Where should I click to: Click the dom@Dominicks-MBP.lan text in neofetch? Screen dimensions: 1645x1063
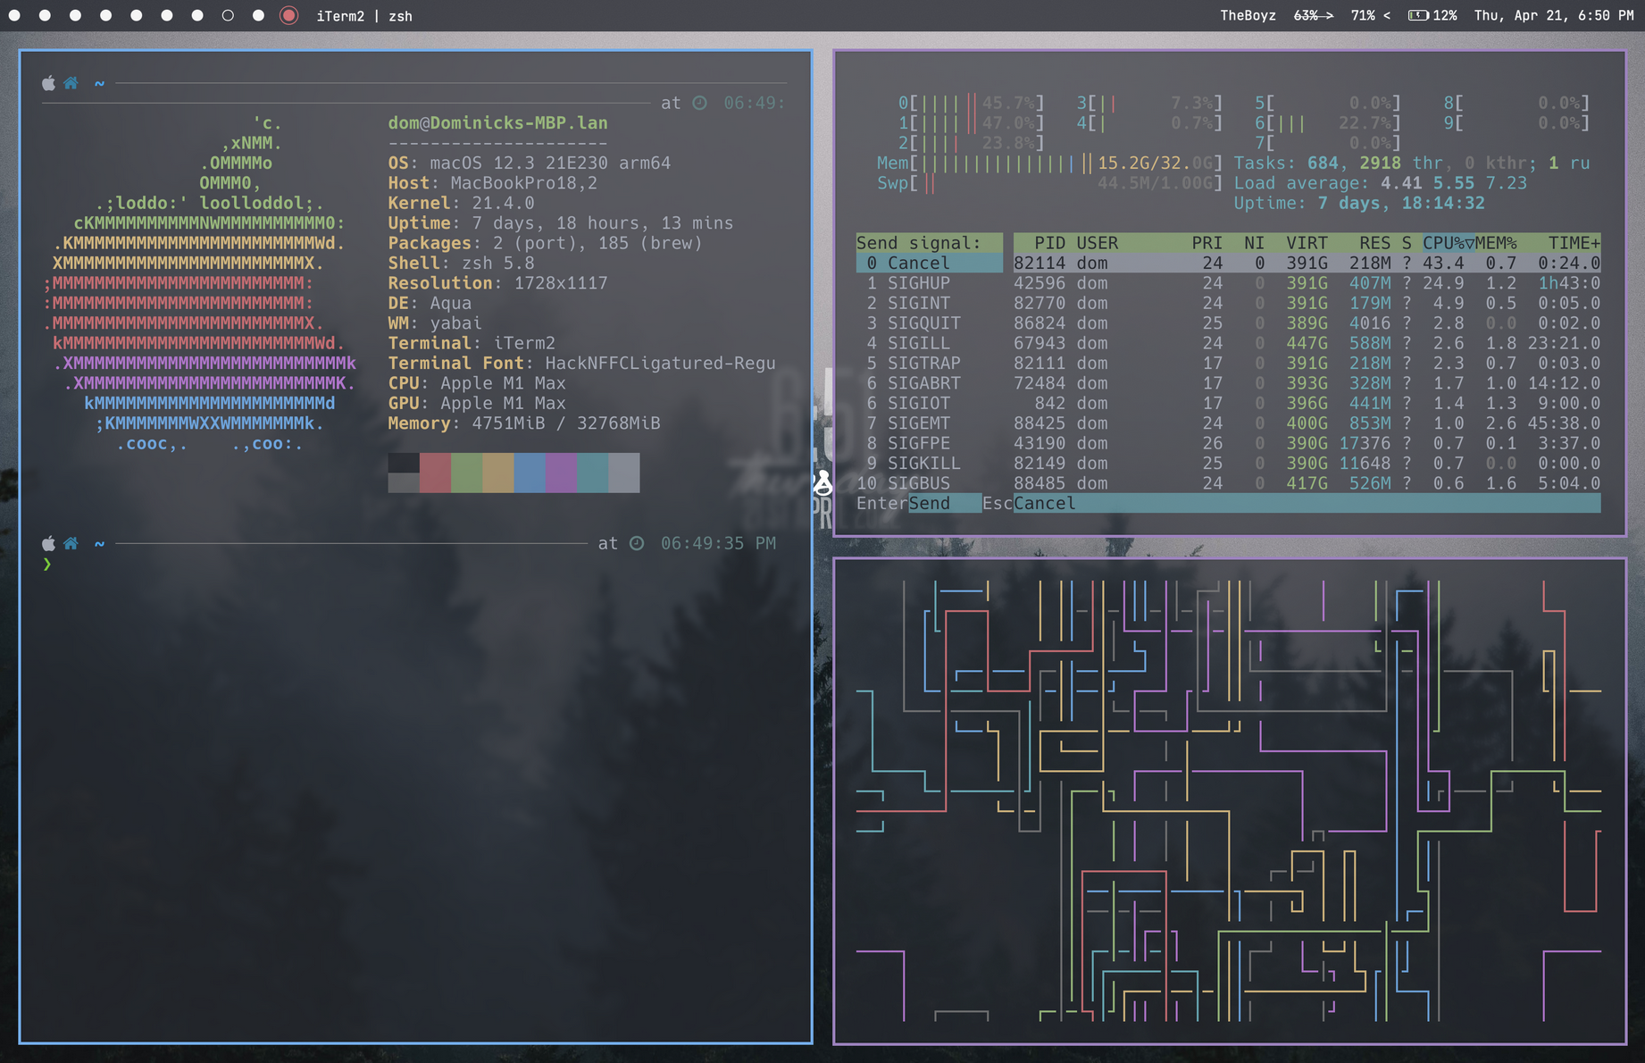(x=497, y=123)
